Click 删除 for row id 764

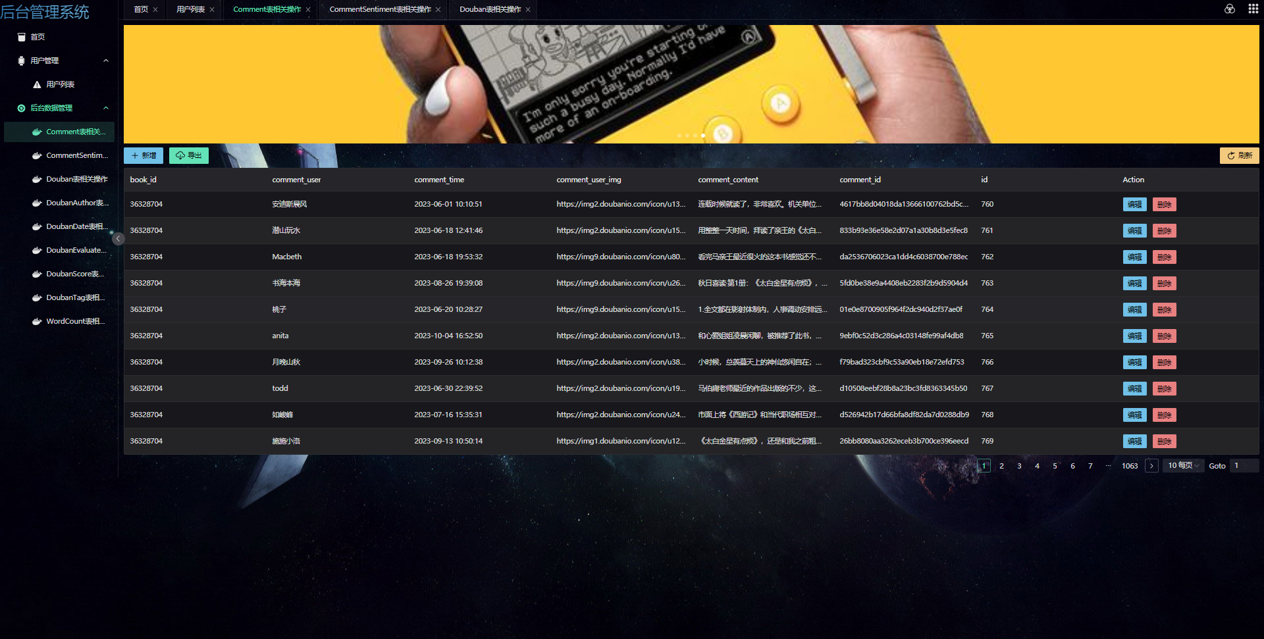click(x=1164, y=310)
